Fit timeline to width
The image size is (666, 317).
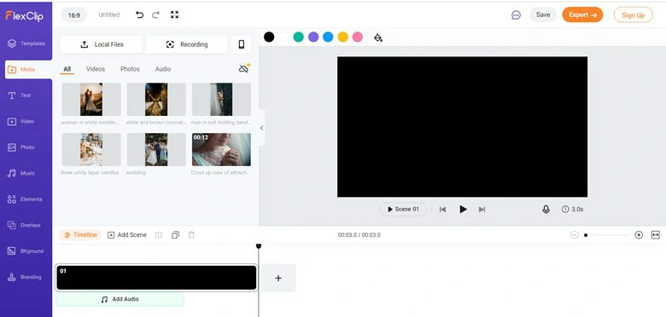point(656,235)
